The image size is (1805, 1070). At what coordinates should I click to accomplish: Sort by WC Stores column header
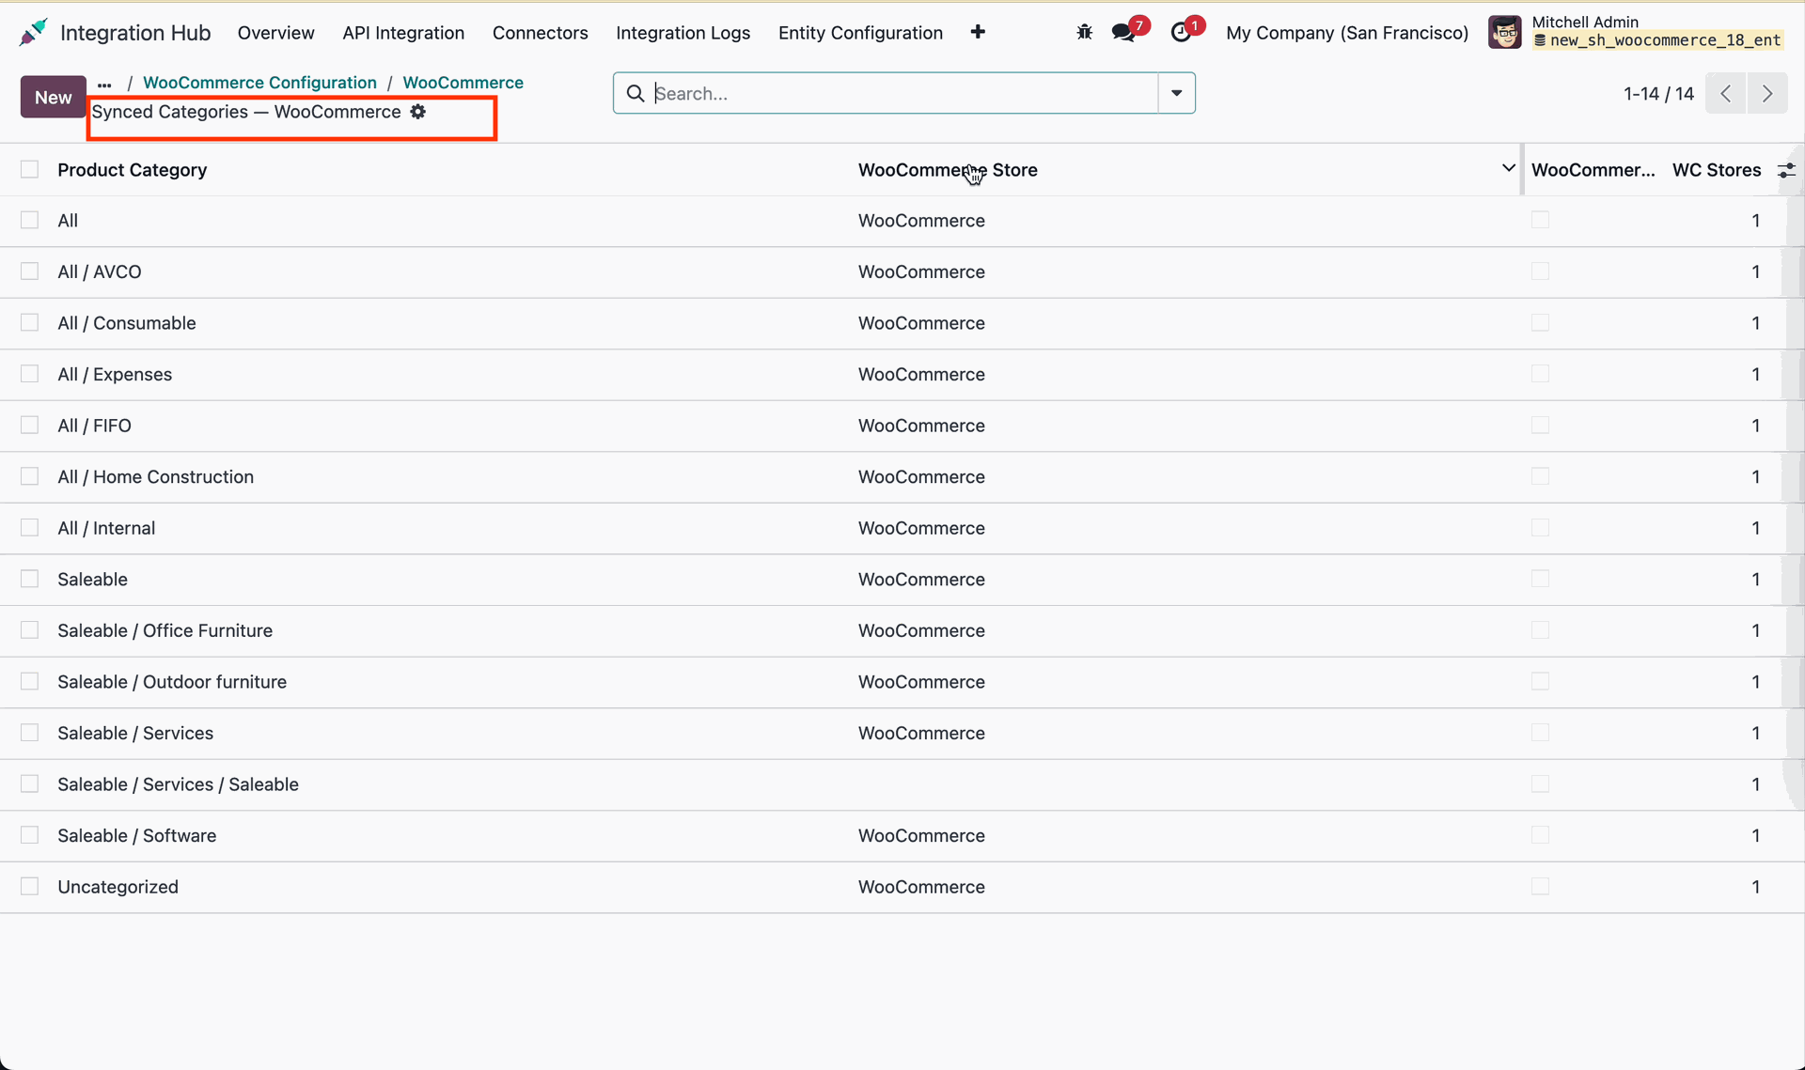[x=1717, y=170]
